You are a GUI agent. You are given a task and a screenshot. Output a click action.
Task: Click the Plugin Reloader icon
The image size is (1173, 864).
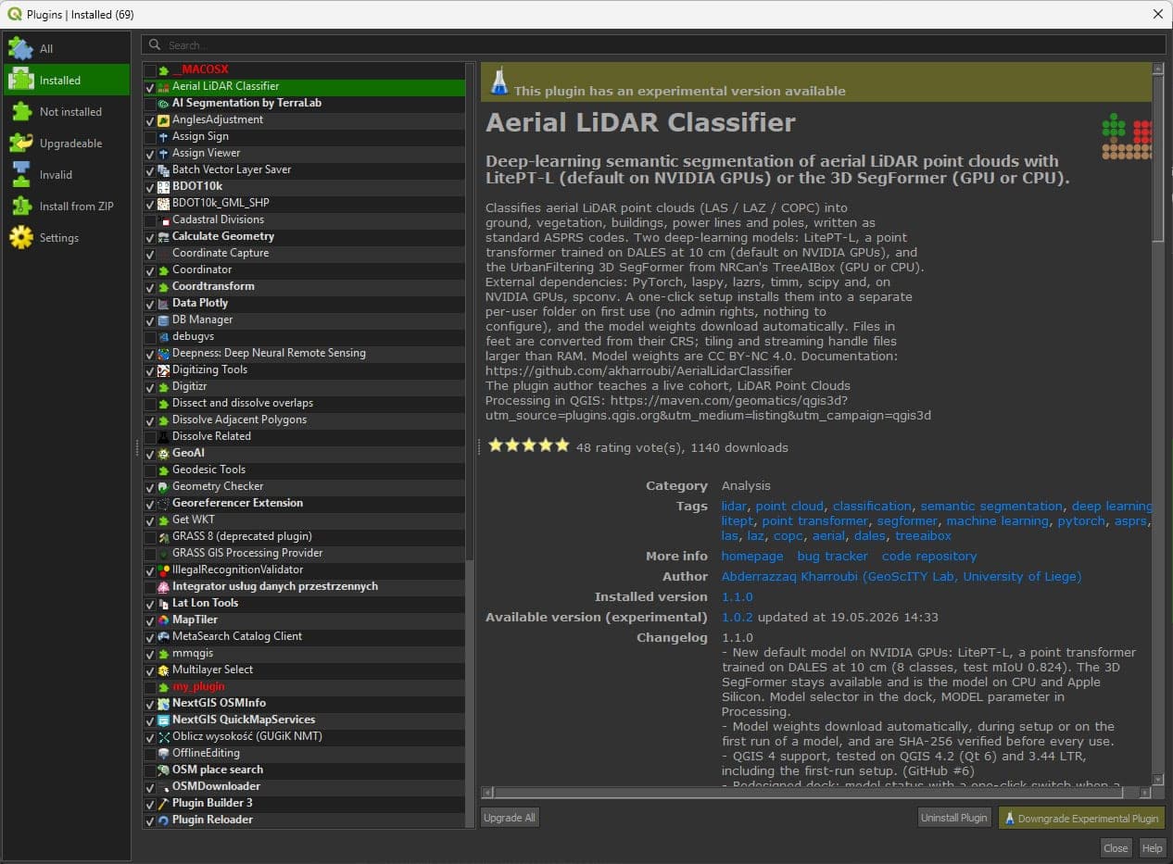pyautogui.click(x=164, y=820)
